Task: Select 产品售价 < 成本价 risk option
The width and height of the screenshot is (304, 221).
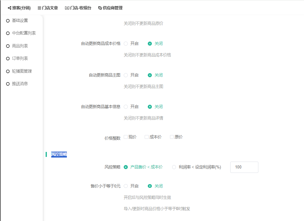Action: 126,167
